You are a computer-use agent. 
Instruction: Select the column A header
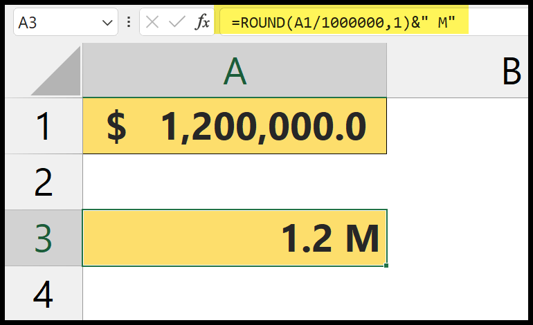click(234, 72)
